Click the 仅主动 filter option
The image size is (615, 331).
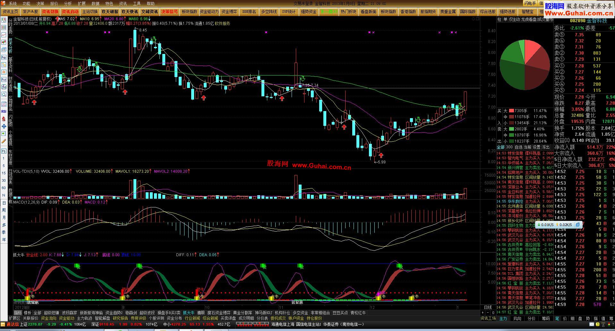514,19
